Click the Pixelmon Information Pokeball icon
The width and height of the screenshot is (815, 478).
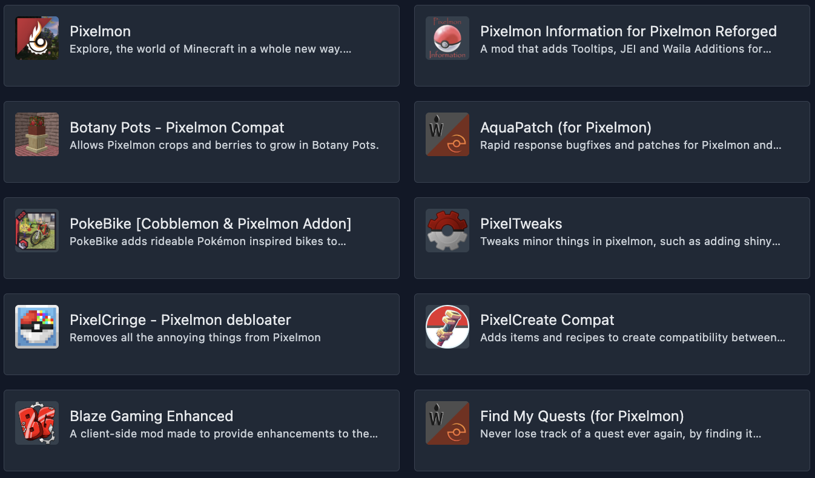(x=447, y=38)
